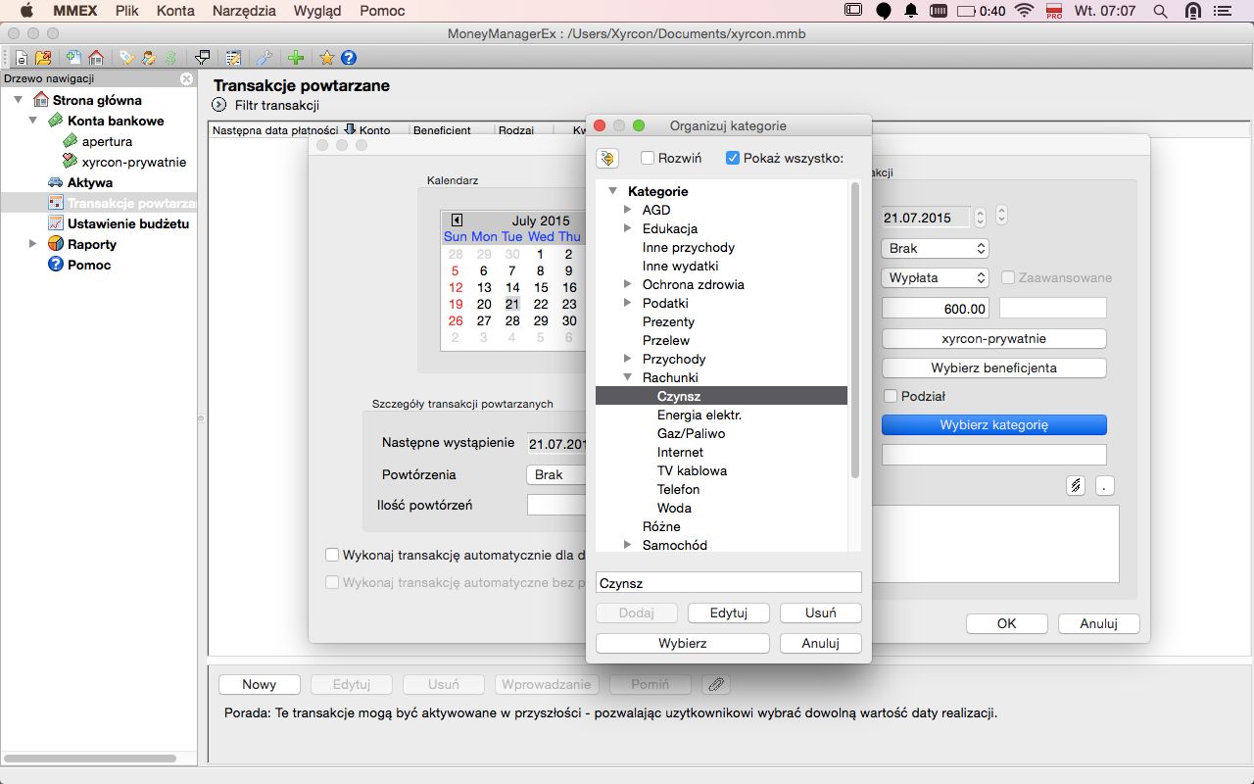Viewport: 1254px width, 784px height.
Task: Open options via the wrench icon
Action: click(265, 58)
